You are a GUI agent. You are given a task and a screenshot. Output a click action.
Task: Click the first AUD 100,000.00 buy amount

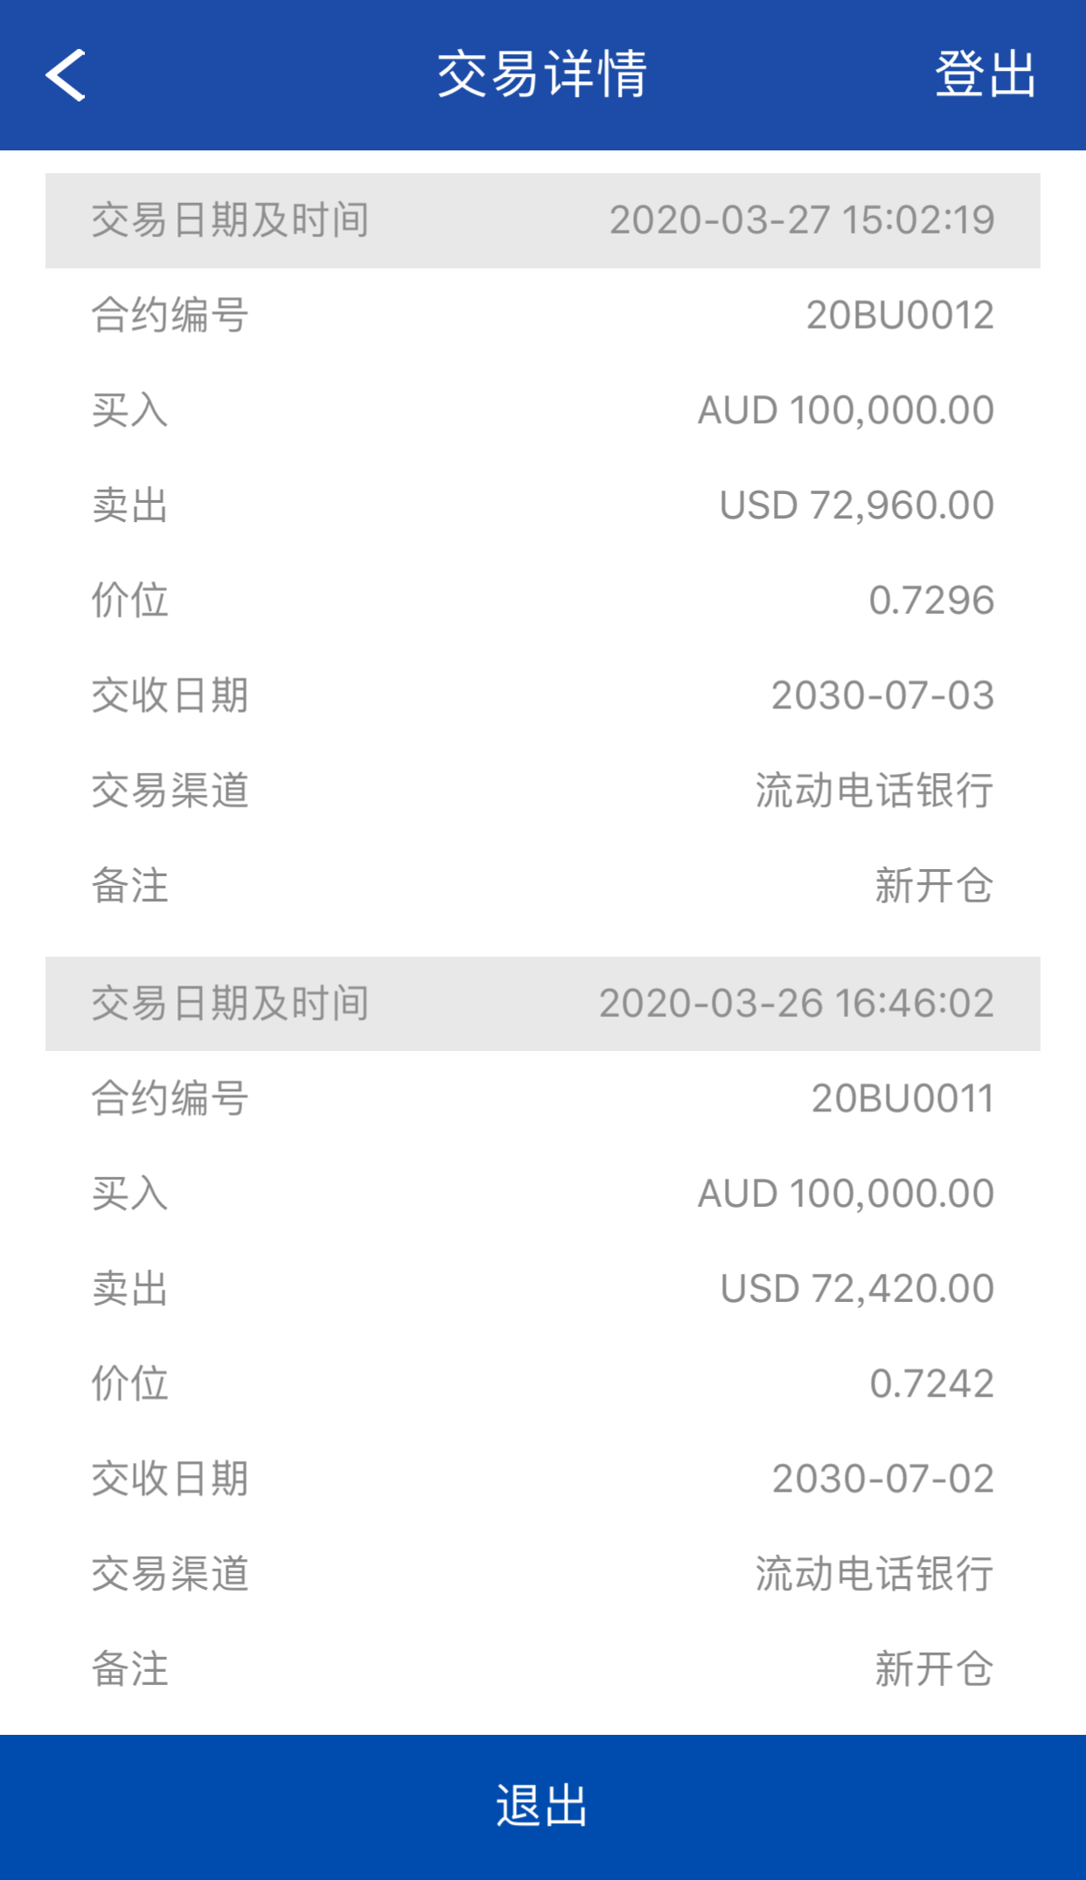point(846,410)
